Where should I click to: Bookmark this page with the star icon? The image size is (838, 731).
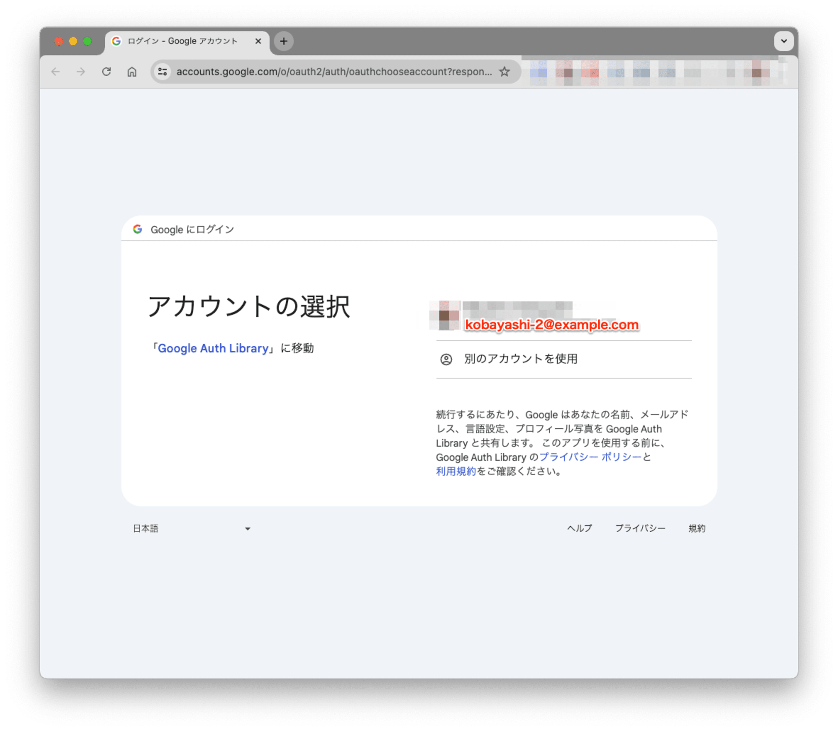point(504,72)
